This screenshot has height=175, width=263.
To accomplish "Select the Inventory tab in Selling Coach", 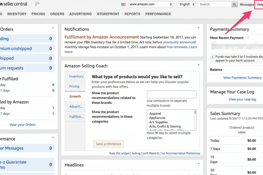I will [75, 76].
